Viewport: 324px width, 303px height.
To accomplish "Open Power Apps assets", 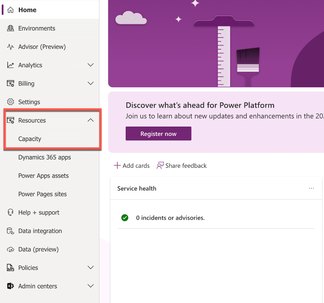I will point(49,175).
